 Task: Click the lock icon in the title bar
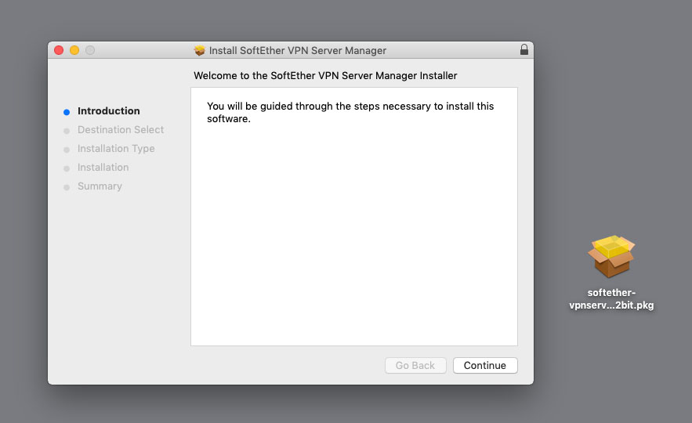coord(524,50)
